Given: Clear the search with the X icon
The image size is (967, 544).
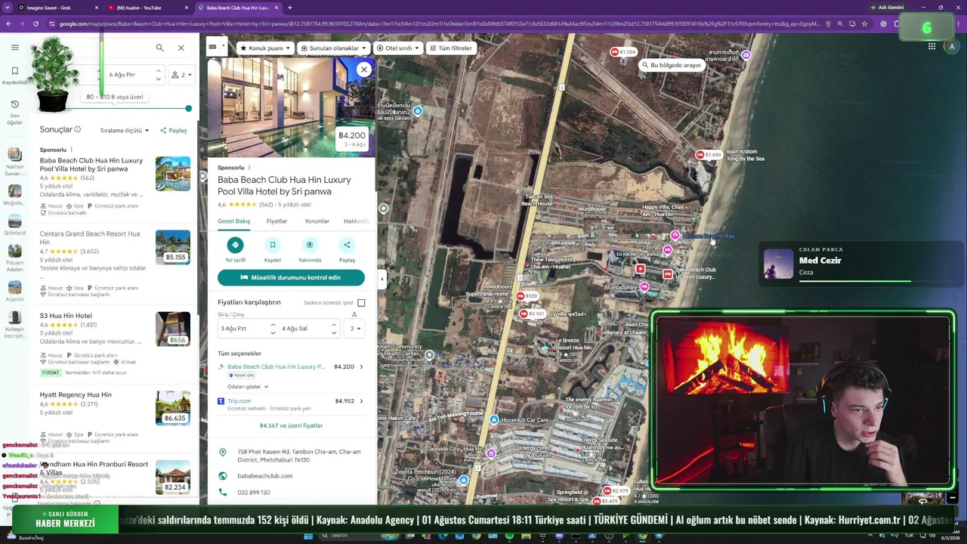Looking at the screenshot, I should tap(181, 48).
